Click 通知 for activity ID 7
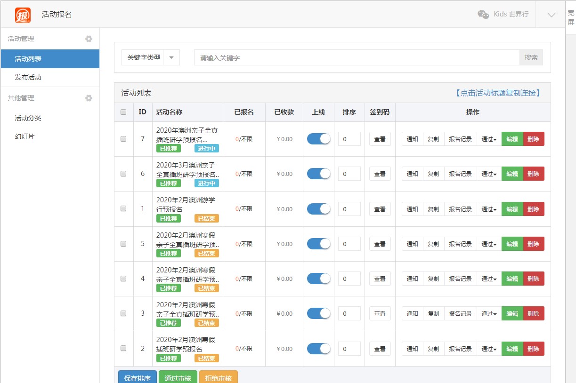The height and width of the screenshot is (383, 576). 412,139
